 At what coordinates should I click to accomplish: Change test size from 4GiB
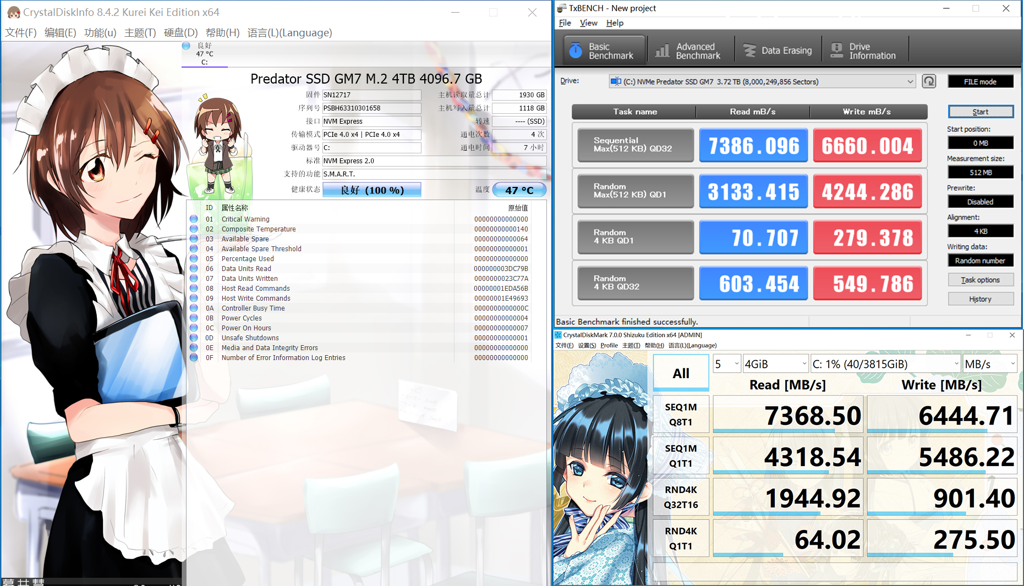point(776,363)
